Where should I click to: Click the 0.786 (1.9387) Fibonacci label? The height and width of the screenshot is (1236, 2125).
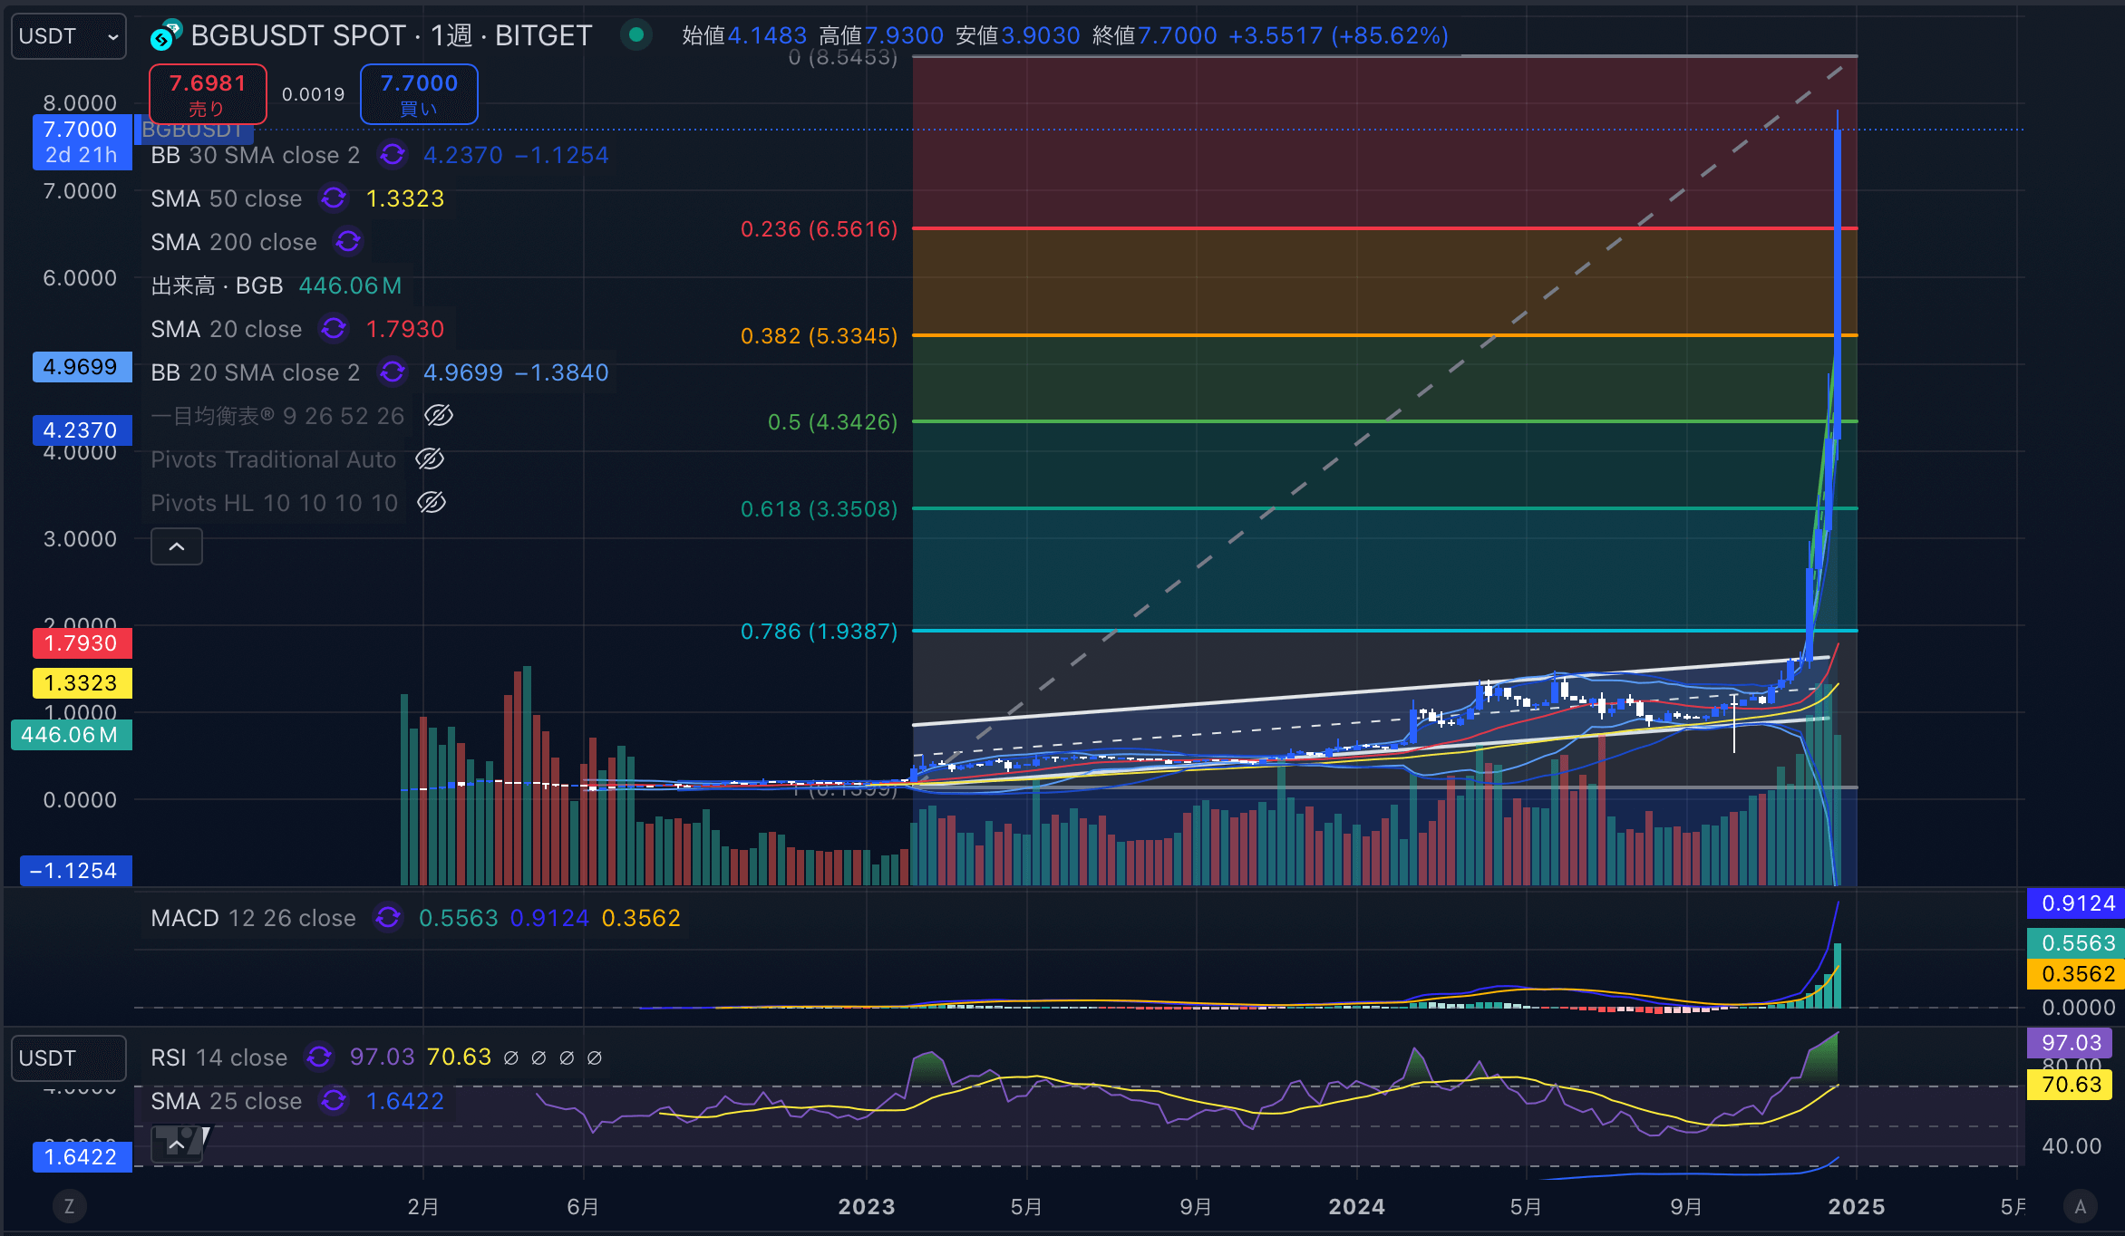pyautogui.click(x=820, y=631)
